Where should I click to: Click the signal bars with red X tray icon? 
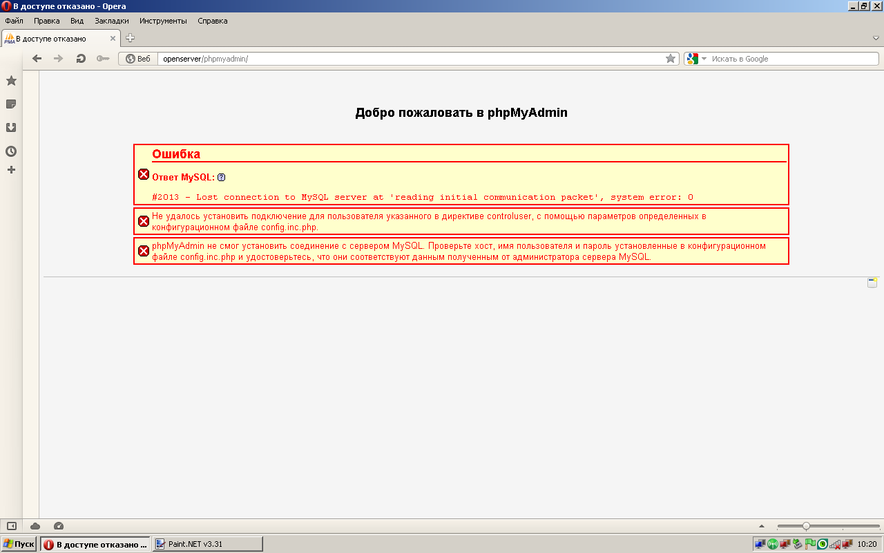point(835,544)
